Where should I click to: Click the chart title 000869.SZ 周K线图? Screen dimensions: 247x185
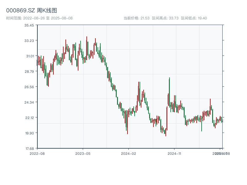[x=31, y=11]
